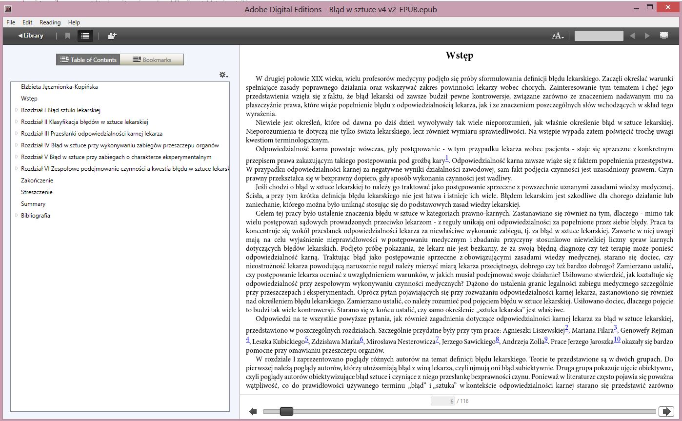Go to previous page arrow
Viewport: 682px width, 421px height.
(253, 412)
